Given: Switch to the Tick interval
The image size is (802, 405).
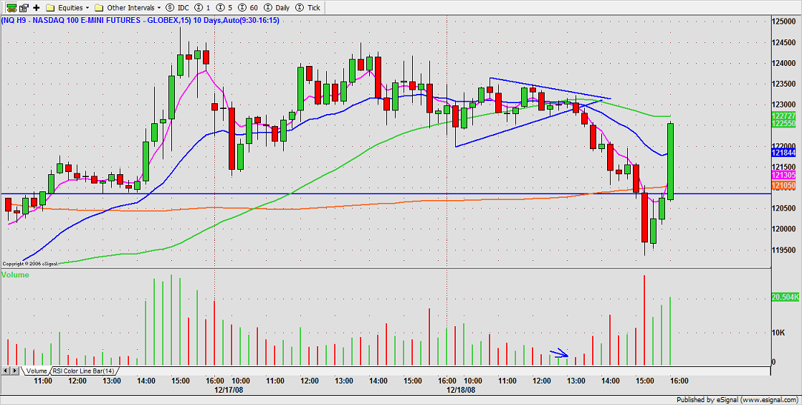Looking at the screenshot, I should [309, 8].
